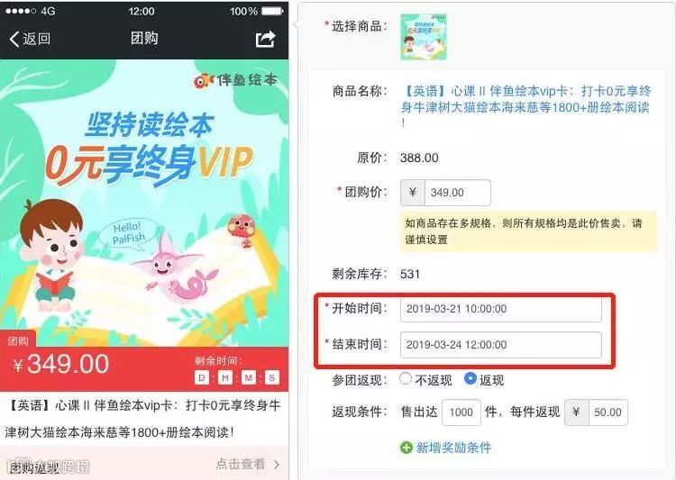Viewport: 676px width, 480px height.
Task: Open the 开始时间 date picker field
Action: pos(500,309)
